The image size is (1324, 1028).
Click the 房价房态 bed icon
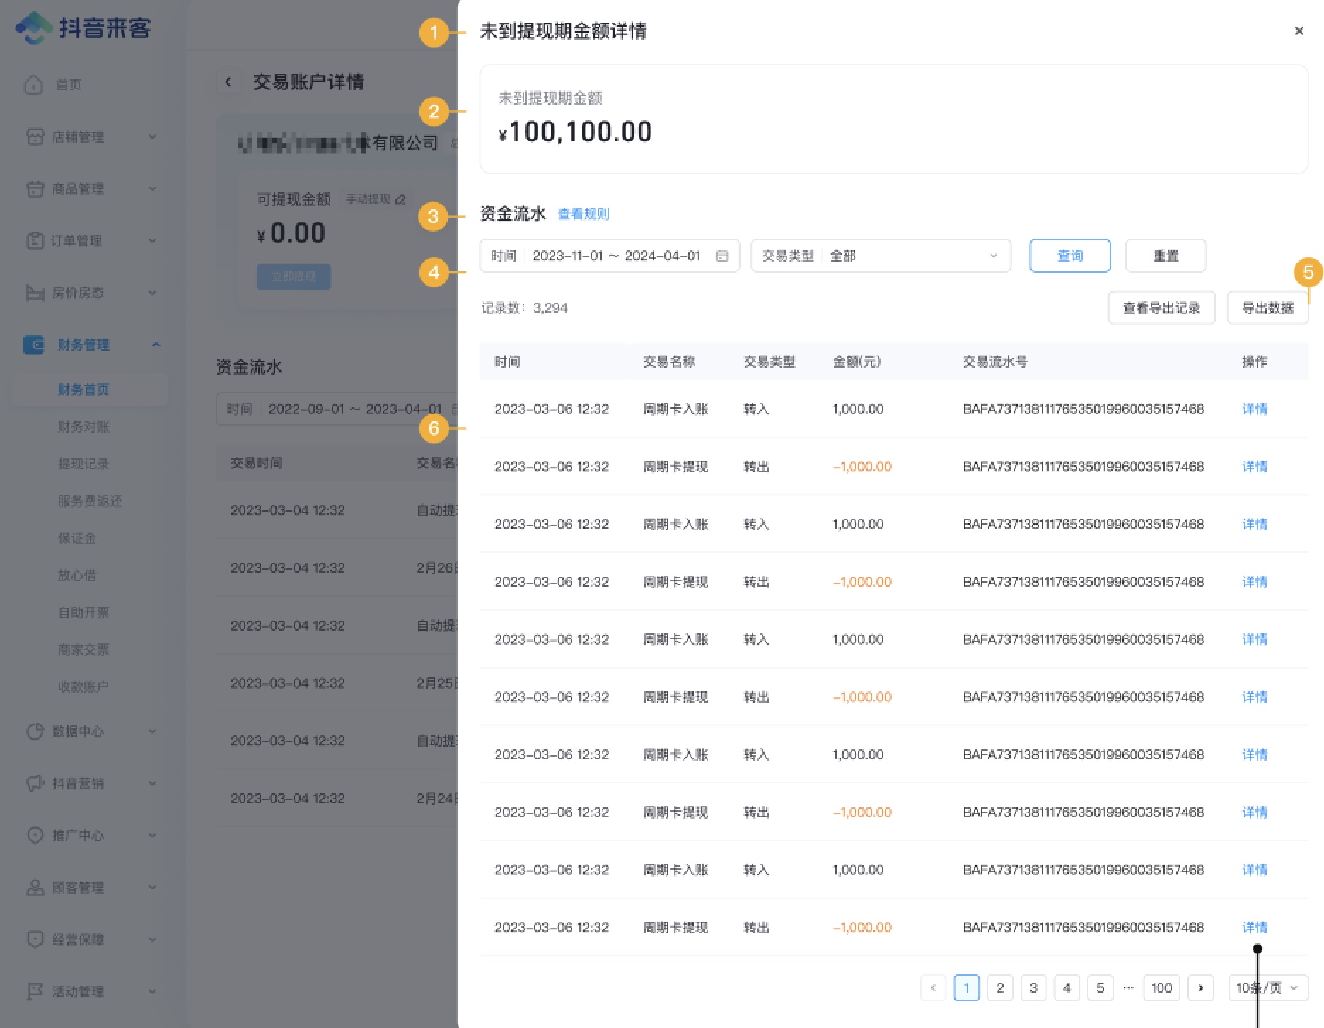35,293
